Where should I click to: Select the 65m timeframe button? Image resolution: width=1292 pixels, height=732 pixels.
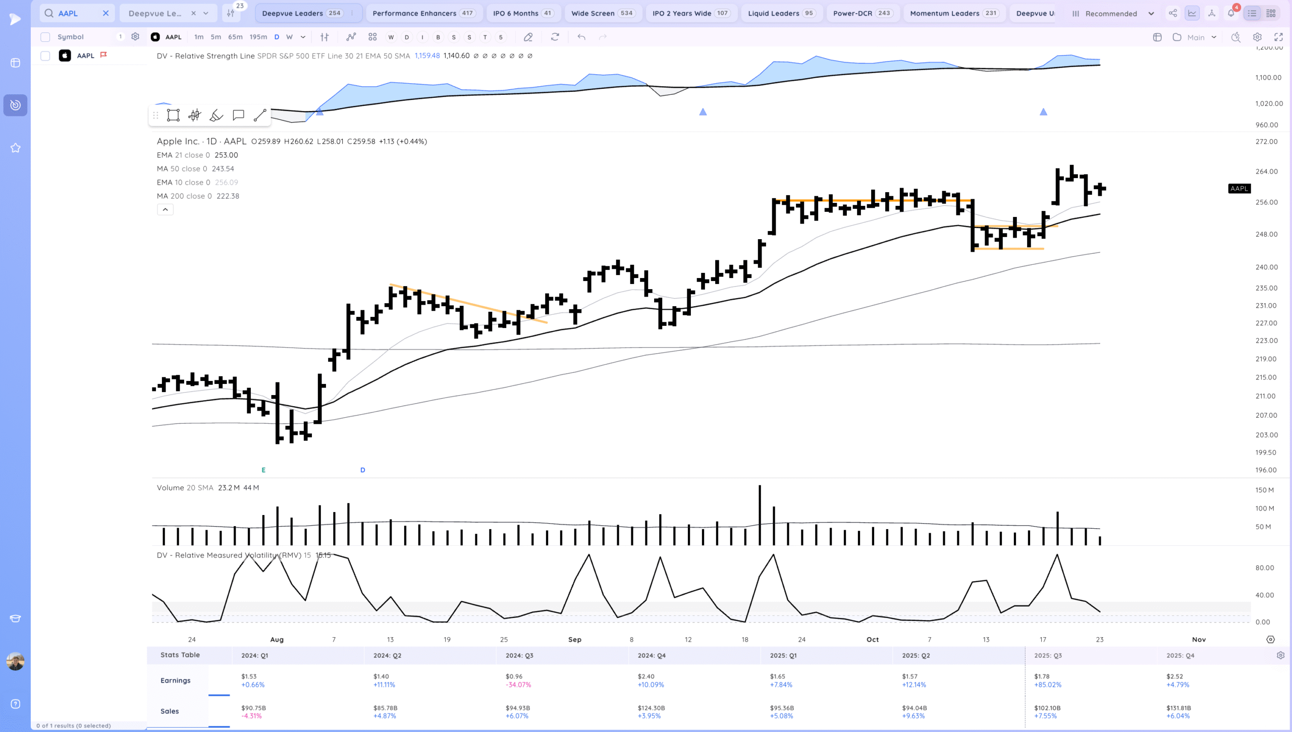(235, 37)
